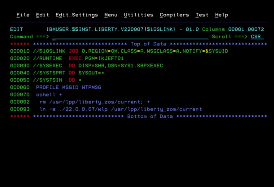Viewport: 274px width, 187px height.
Task: Click the red EXEC keyword
Action: pos(75,58)
